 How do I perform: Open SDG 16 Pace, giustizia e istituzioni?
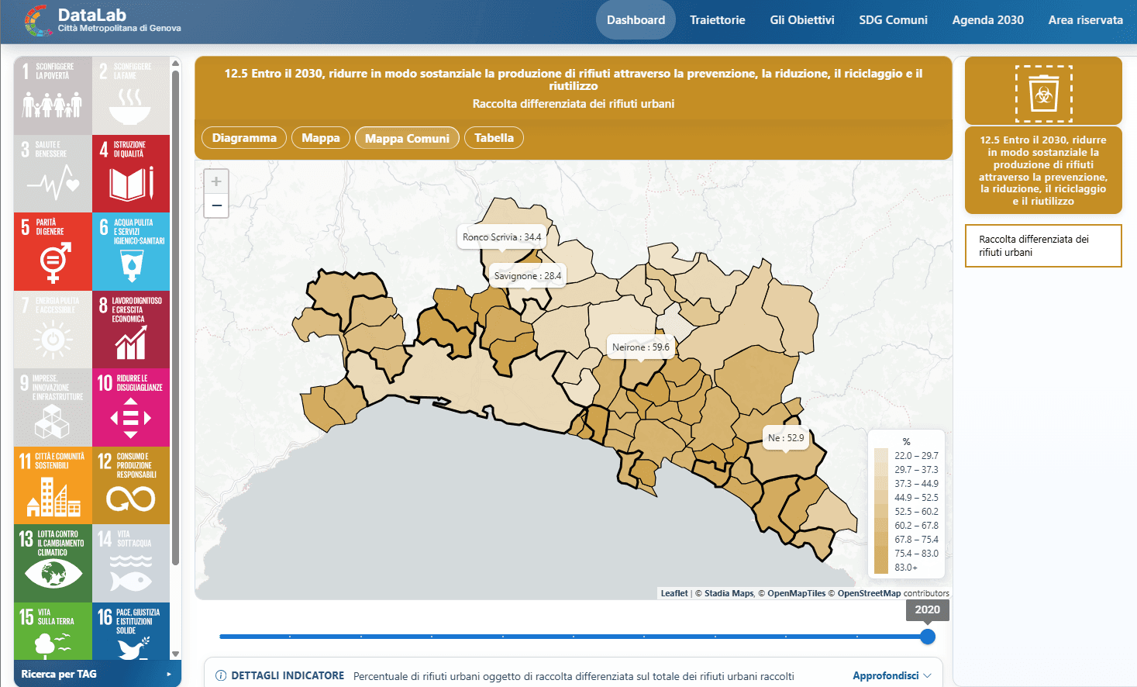(x=131, y=631)
